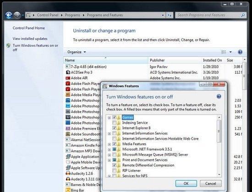Screen dimensions: 252x192
Task: Sort by the Installed On column header
Action: click(213, 60)
